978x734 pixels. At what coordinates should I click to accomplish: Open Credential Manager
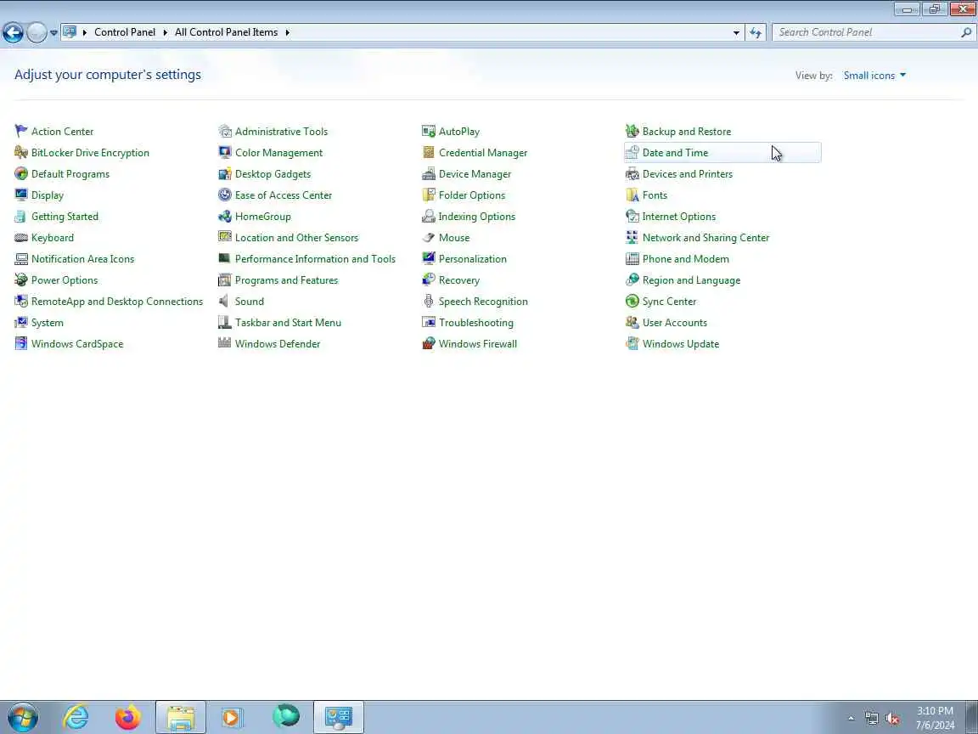click(x=483, y=152)
